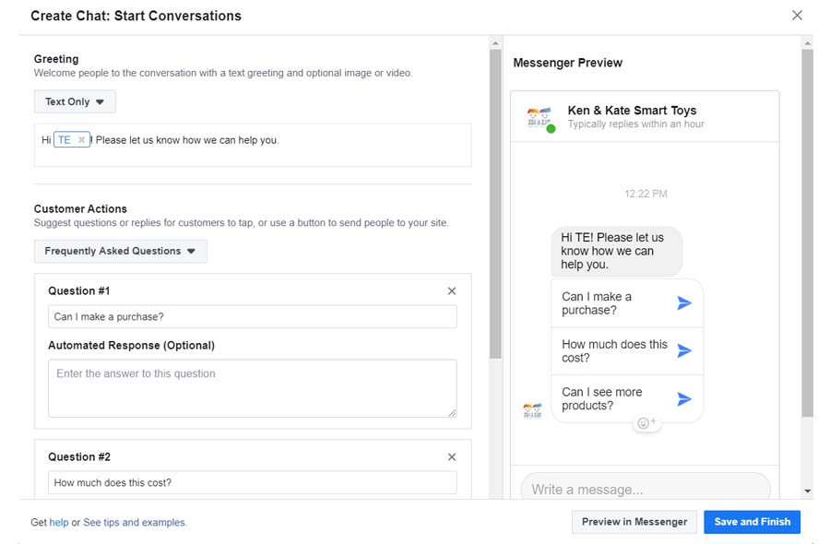830x544 pixels.
Task: Click the resize handle of Automated Response box
Action: 452,413
